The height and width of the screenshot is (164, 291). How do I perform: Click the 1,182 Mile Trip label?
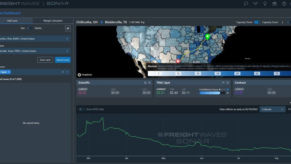[x=137, y=22]
